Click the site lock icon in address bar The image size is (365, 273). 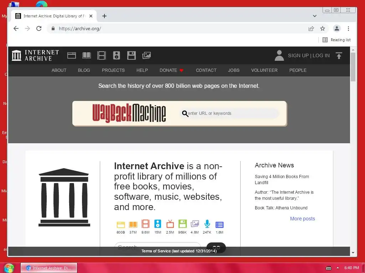click(x=53, y=28)
